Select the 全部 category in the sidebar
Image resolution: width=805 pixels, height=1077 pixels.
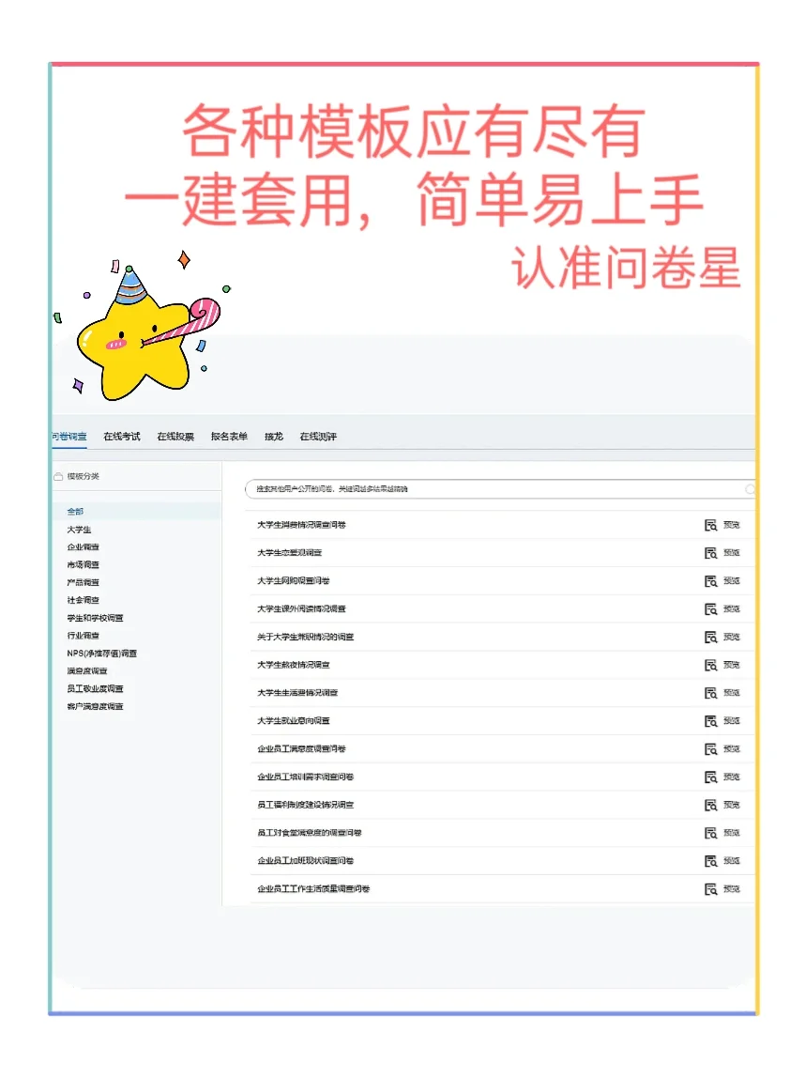pos(77,512)
